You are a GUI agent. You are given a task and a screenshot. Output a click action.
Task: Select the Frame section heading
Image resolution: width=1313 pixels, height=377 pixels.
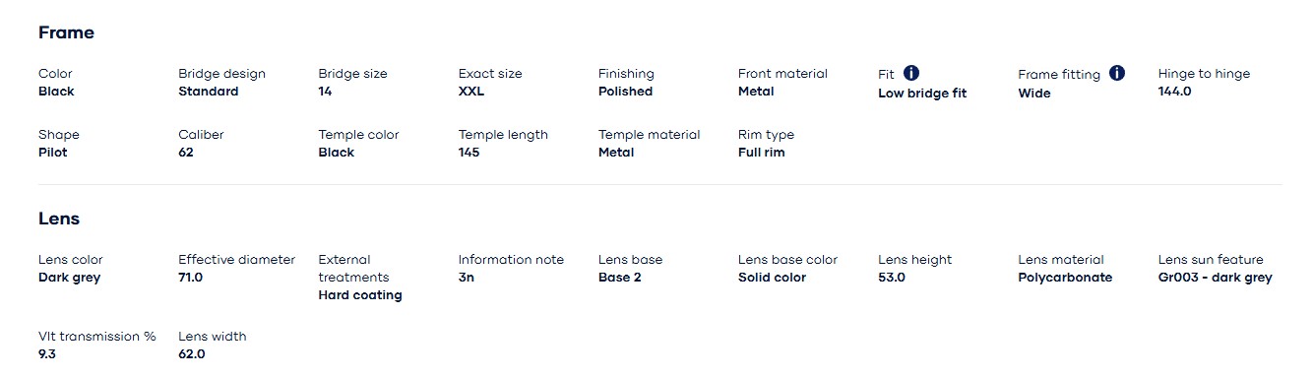66,32
